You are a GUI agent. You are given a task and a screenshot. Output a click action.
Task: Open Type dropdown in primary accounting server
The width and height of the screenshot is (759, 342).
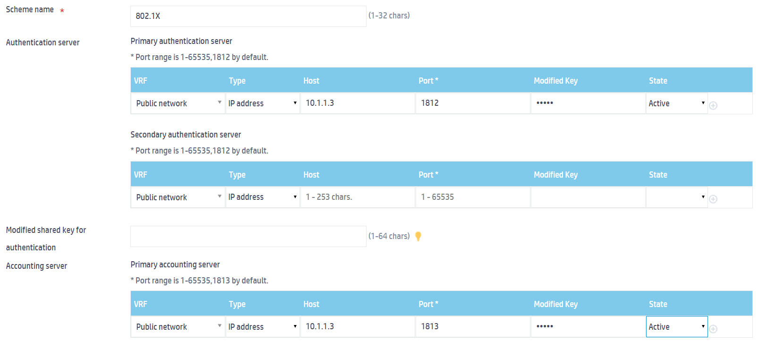(263, 326)
